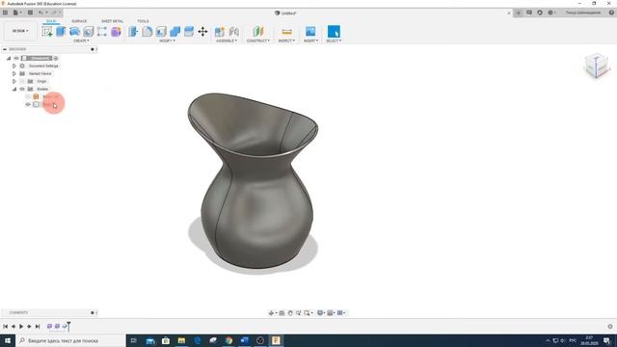Click the Insert image icon
The height and width of the screenshot is (347, 617).
point(310,32)
